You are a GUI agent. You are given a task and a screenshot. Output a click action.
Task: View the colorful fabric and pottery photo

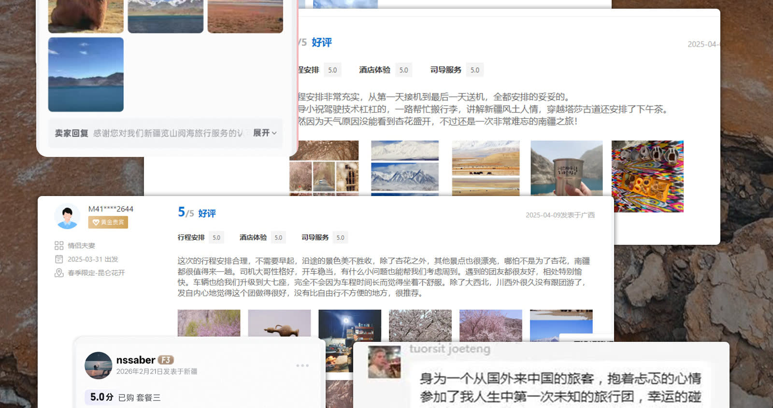[647, 176]
